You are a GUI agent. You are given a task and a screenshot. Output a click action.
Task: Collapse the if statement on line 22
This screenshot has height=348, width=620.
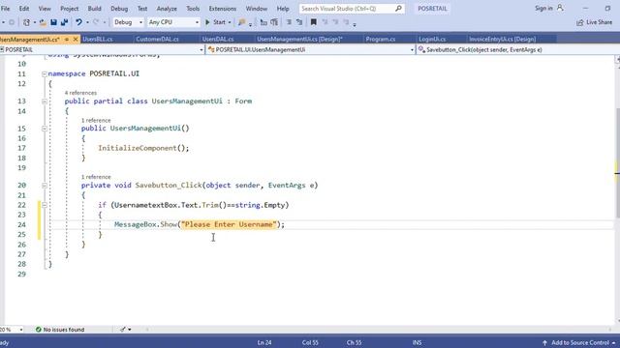(45, 205)
